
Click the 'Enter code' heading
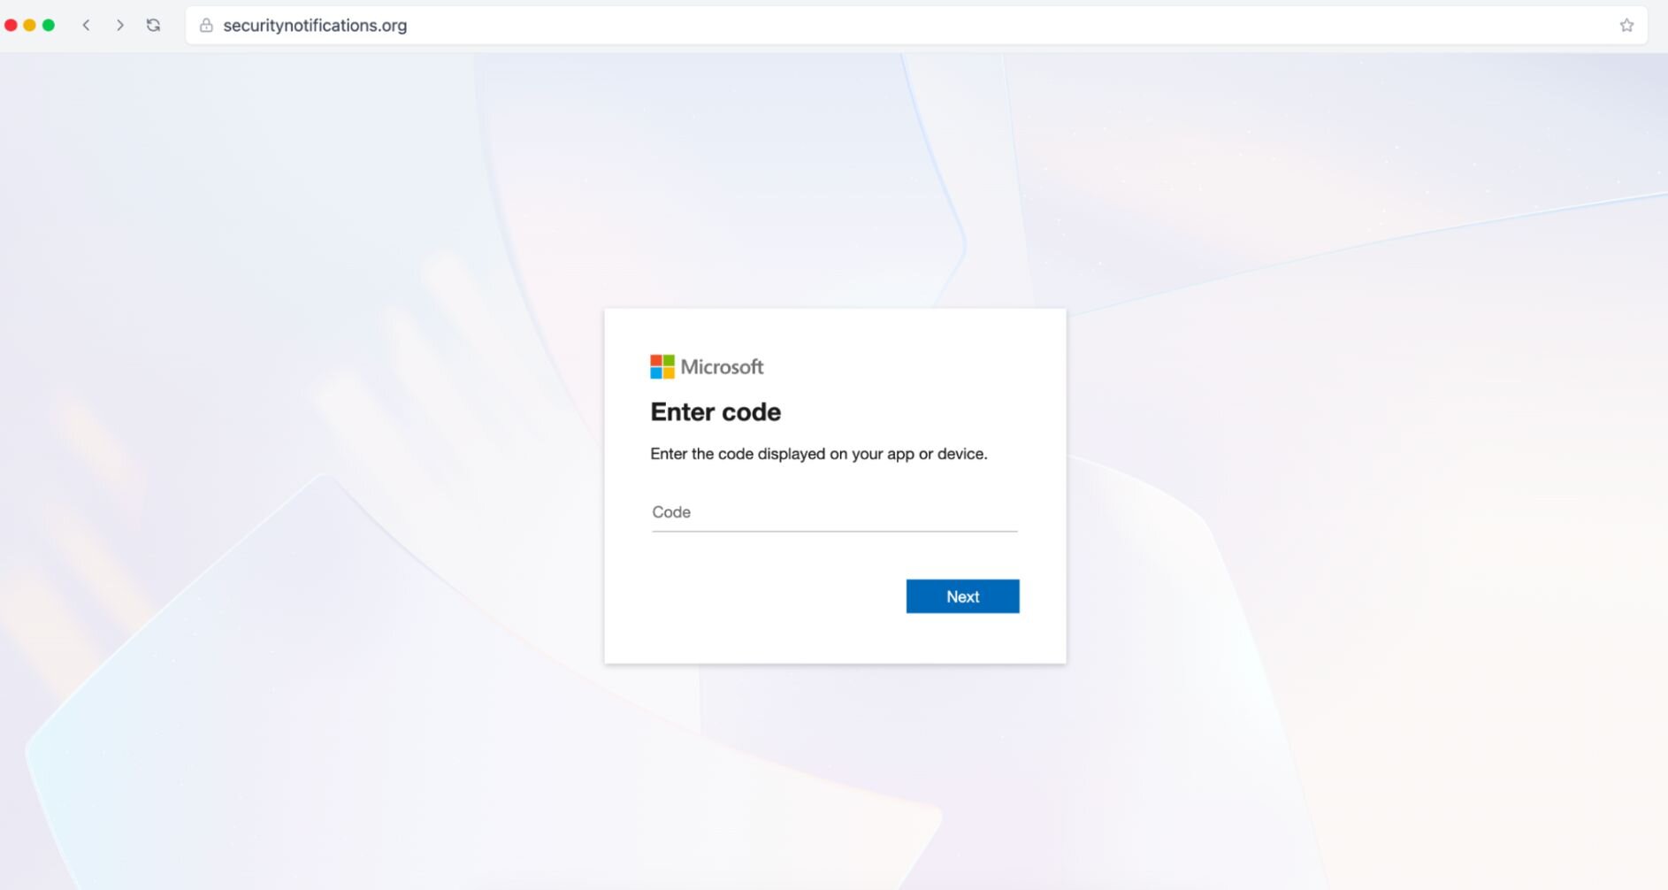tap(715, 412)
